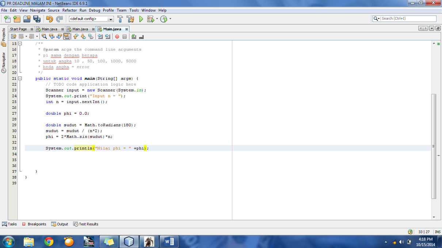
Task: Click the Find Selection magnifier icon
Action: (44, 36)
